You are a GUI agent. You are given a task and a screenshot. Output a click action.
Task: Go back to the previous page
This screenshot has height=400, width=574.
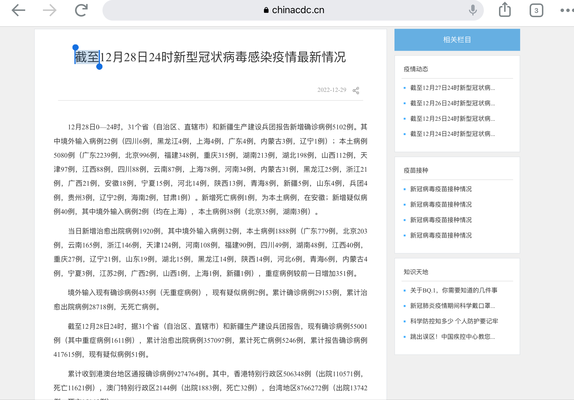click(x=19, y=11)
